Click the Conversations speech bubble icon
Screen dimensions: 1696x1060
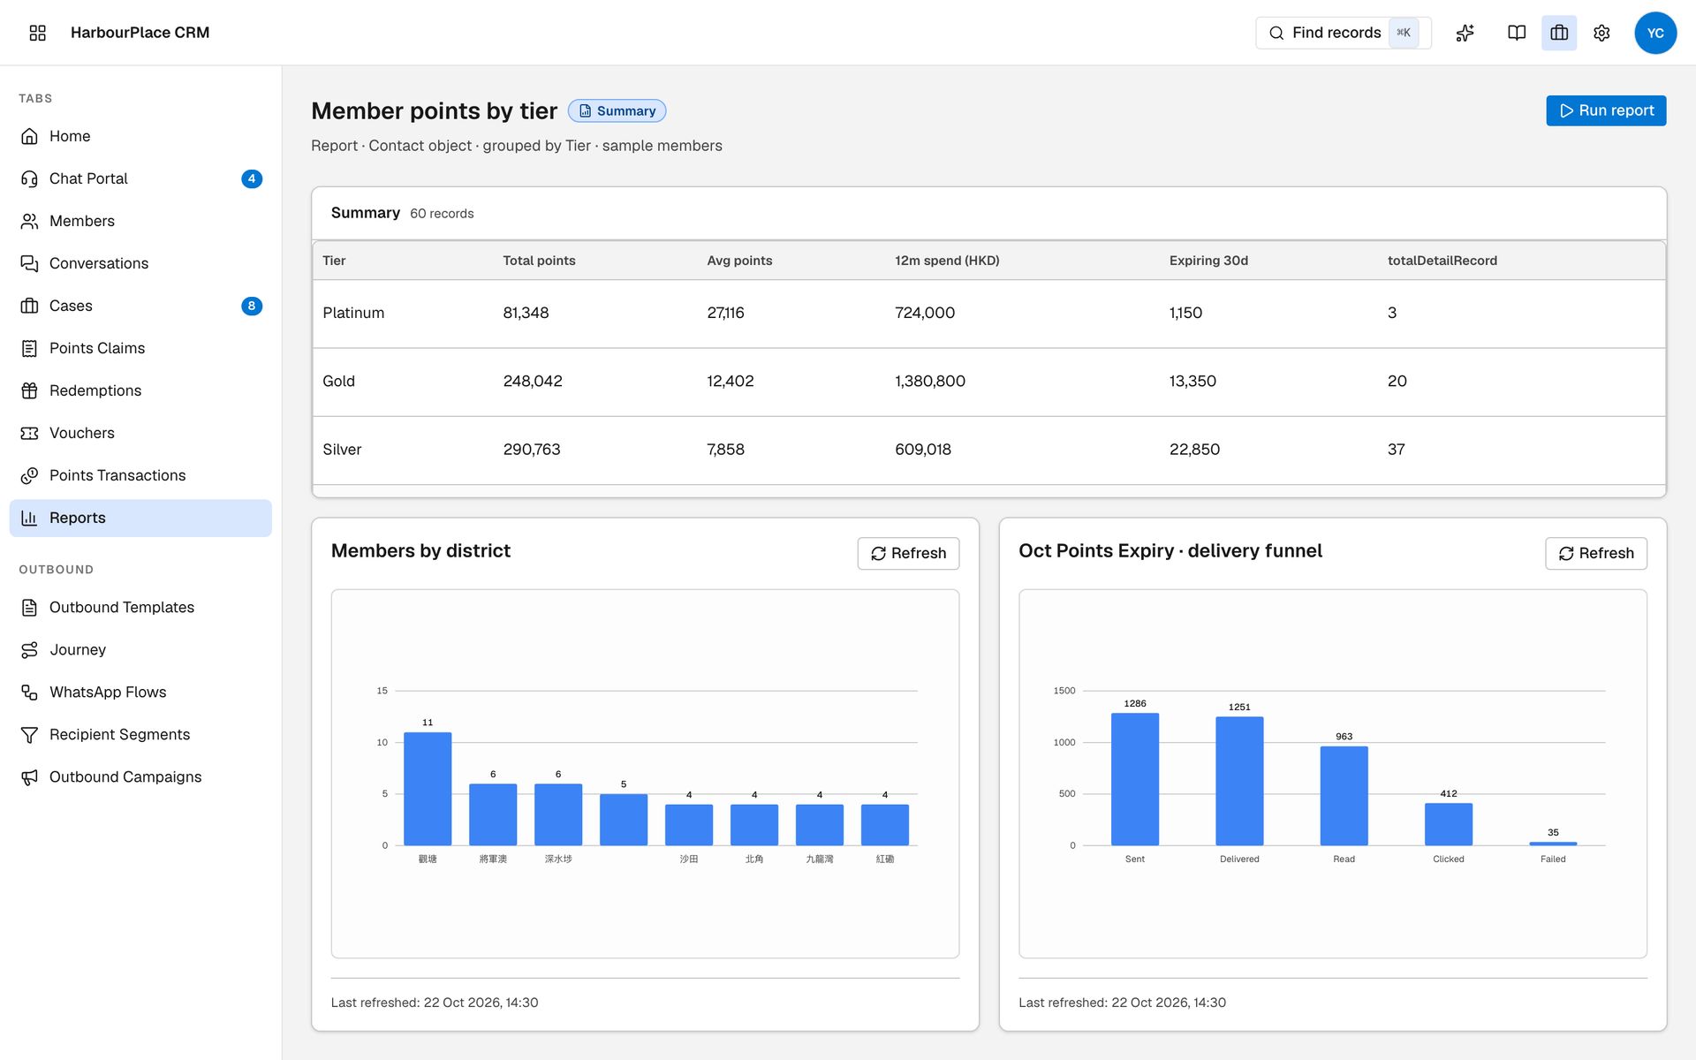[29, 263]
